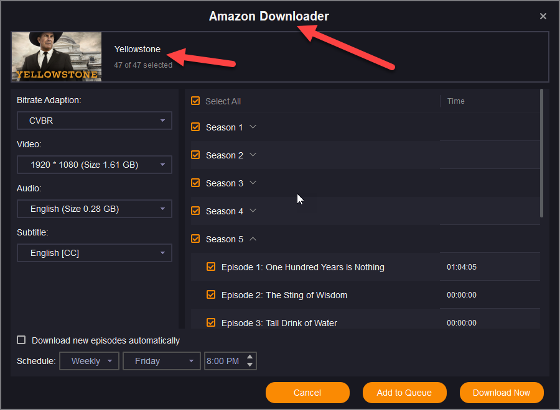This screenshot has height=410, width=560.
Task: Open the Subtitle English [CC] dropdown
Action: pyautogui.click(x=95, y=253)
